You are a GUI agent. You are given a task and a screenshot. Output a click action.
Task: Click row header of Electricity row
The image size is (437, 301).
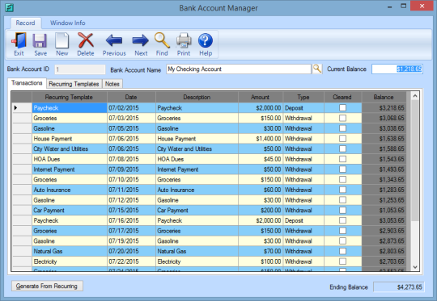[22, 261]
